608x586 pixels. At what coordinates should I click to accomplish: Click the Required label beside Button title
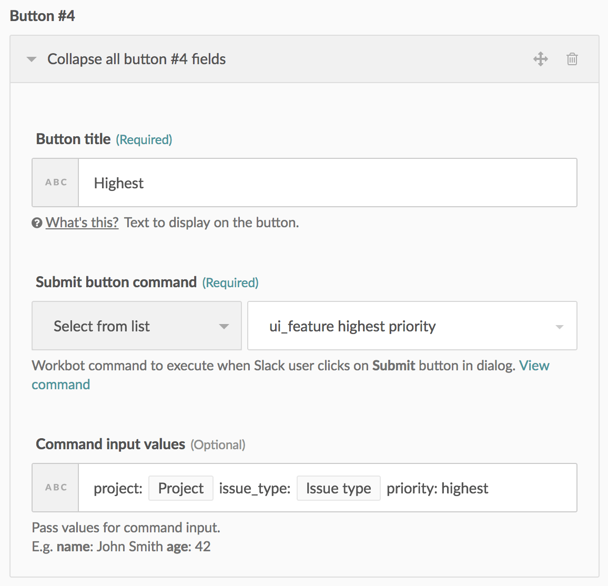[144, 139]
